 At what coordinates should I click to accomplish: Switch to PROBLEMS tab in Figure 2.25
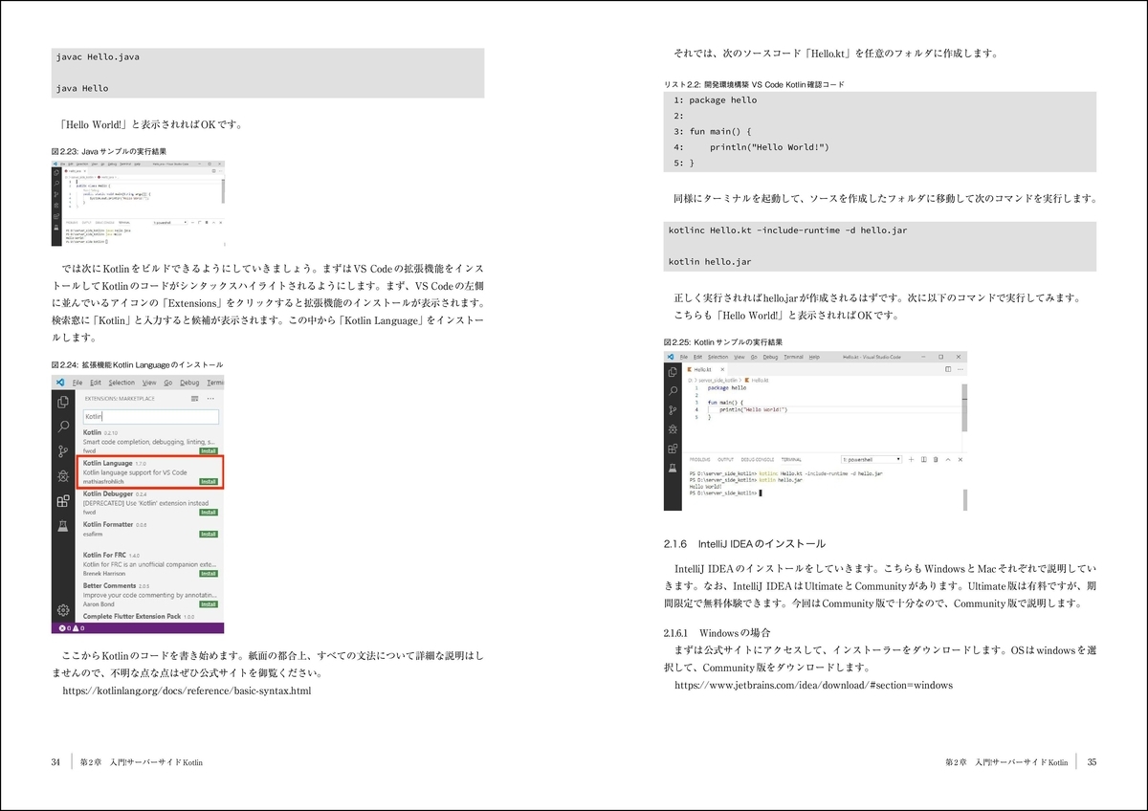pyautogui.click(x=699, y=460)
